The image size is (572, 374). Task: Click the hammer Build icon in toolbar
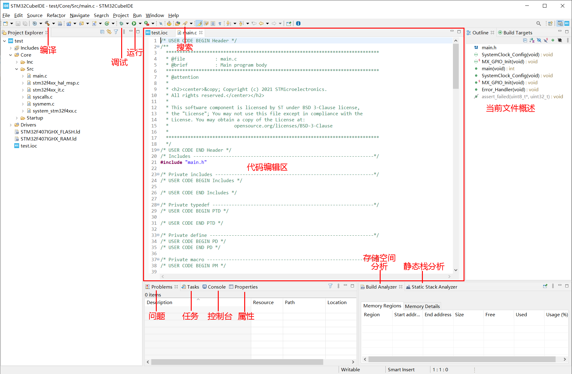[x=47, y=23]
